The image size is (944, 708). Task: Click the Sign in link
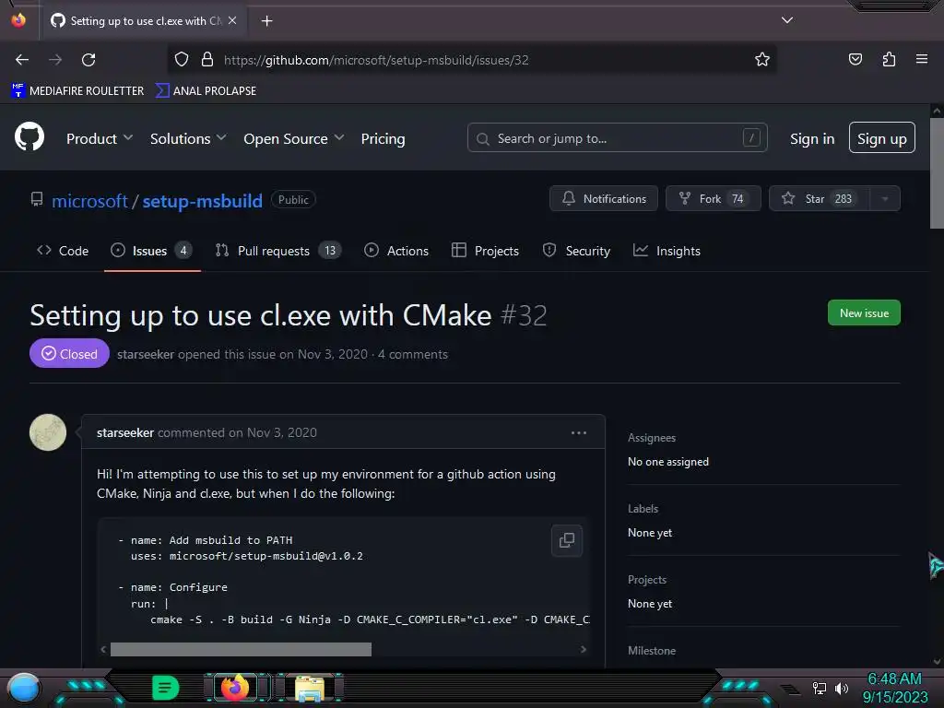point(812,138)
